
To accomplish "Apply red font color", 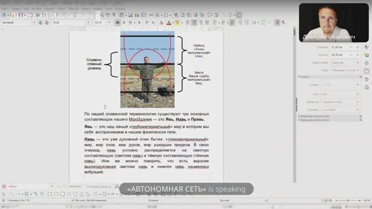I will tap(169, 23).
